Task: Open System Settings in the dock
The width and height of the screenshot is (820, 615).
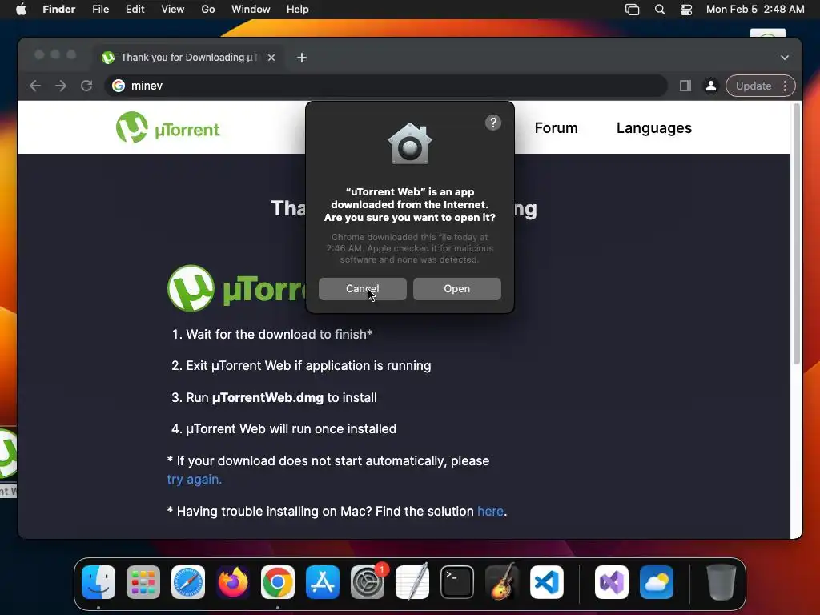Action: [x=368, y=582]
